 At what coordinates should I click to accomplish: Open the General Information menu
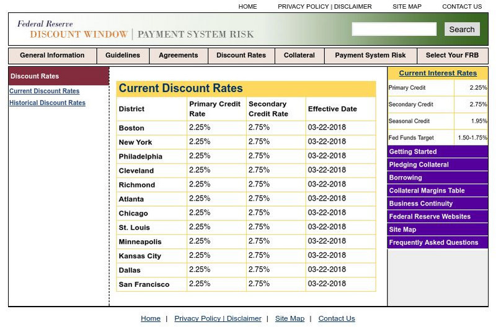52,56
